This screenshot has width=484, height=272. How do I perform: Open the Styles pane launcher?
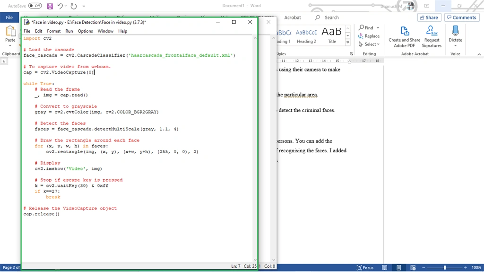point(351,54)
